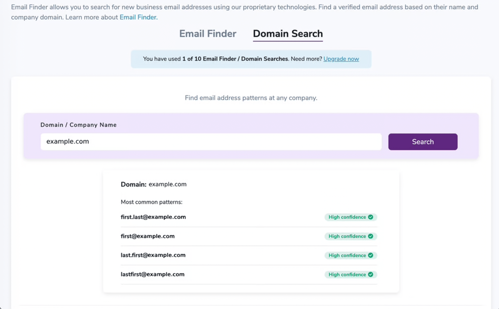Click High confidence badge for lastfirst@example.com

pyautogui.click(x=351, y=275)
